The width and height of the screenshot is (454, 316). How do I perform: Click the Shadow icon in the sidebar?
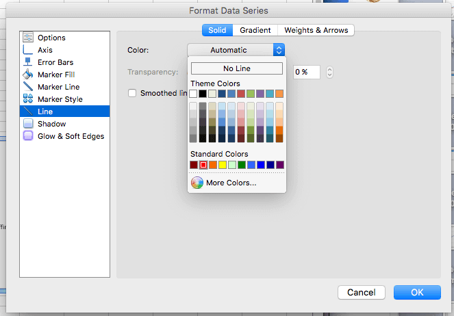(28, 124)
